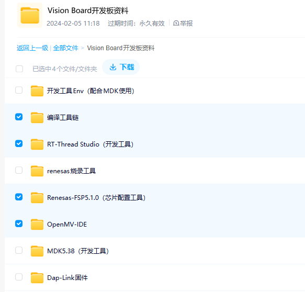Check the renesas烧录工具 folder checkbox
Screen dimensions: 305x292
click(19, 170)
